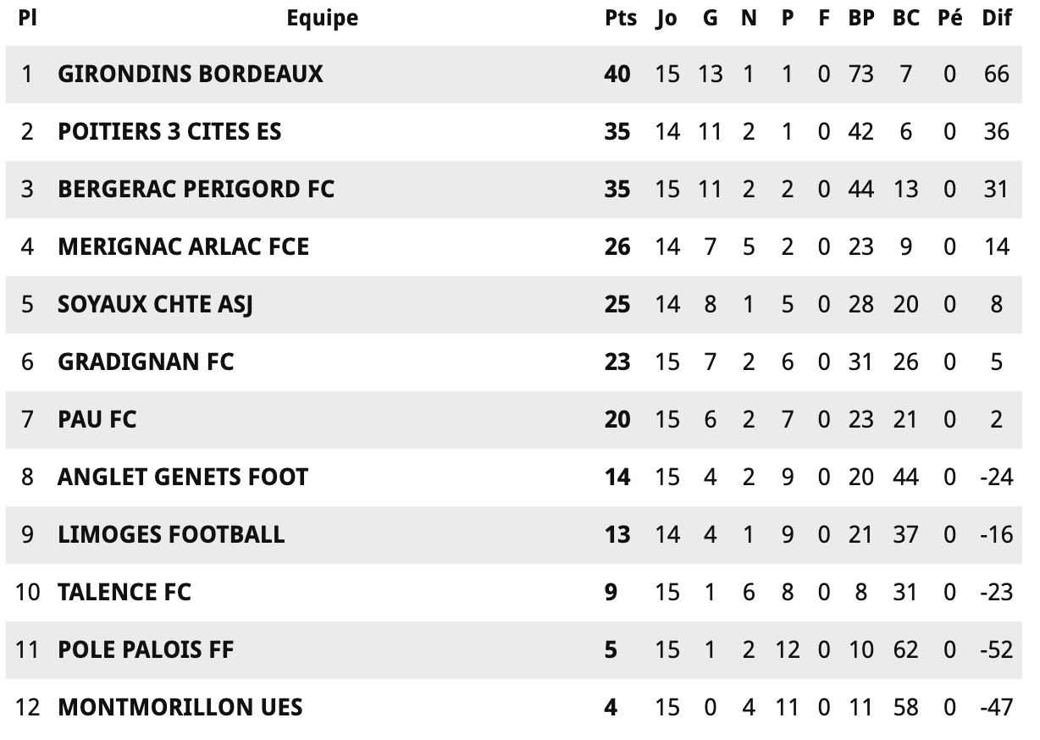Viewport: 1040px width, 740px height.
Task: Click the GIRONDINS BORDEAUX team name
Action: point(191,74)
